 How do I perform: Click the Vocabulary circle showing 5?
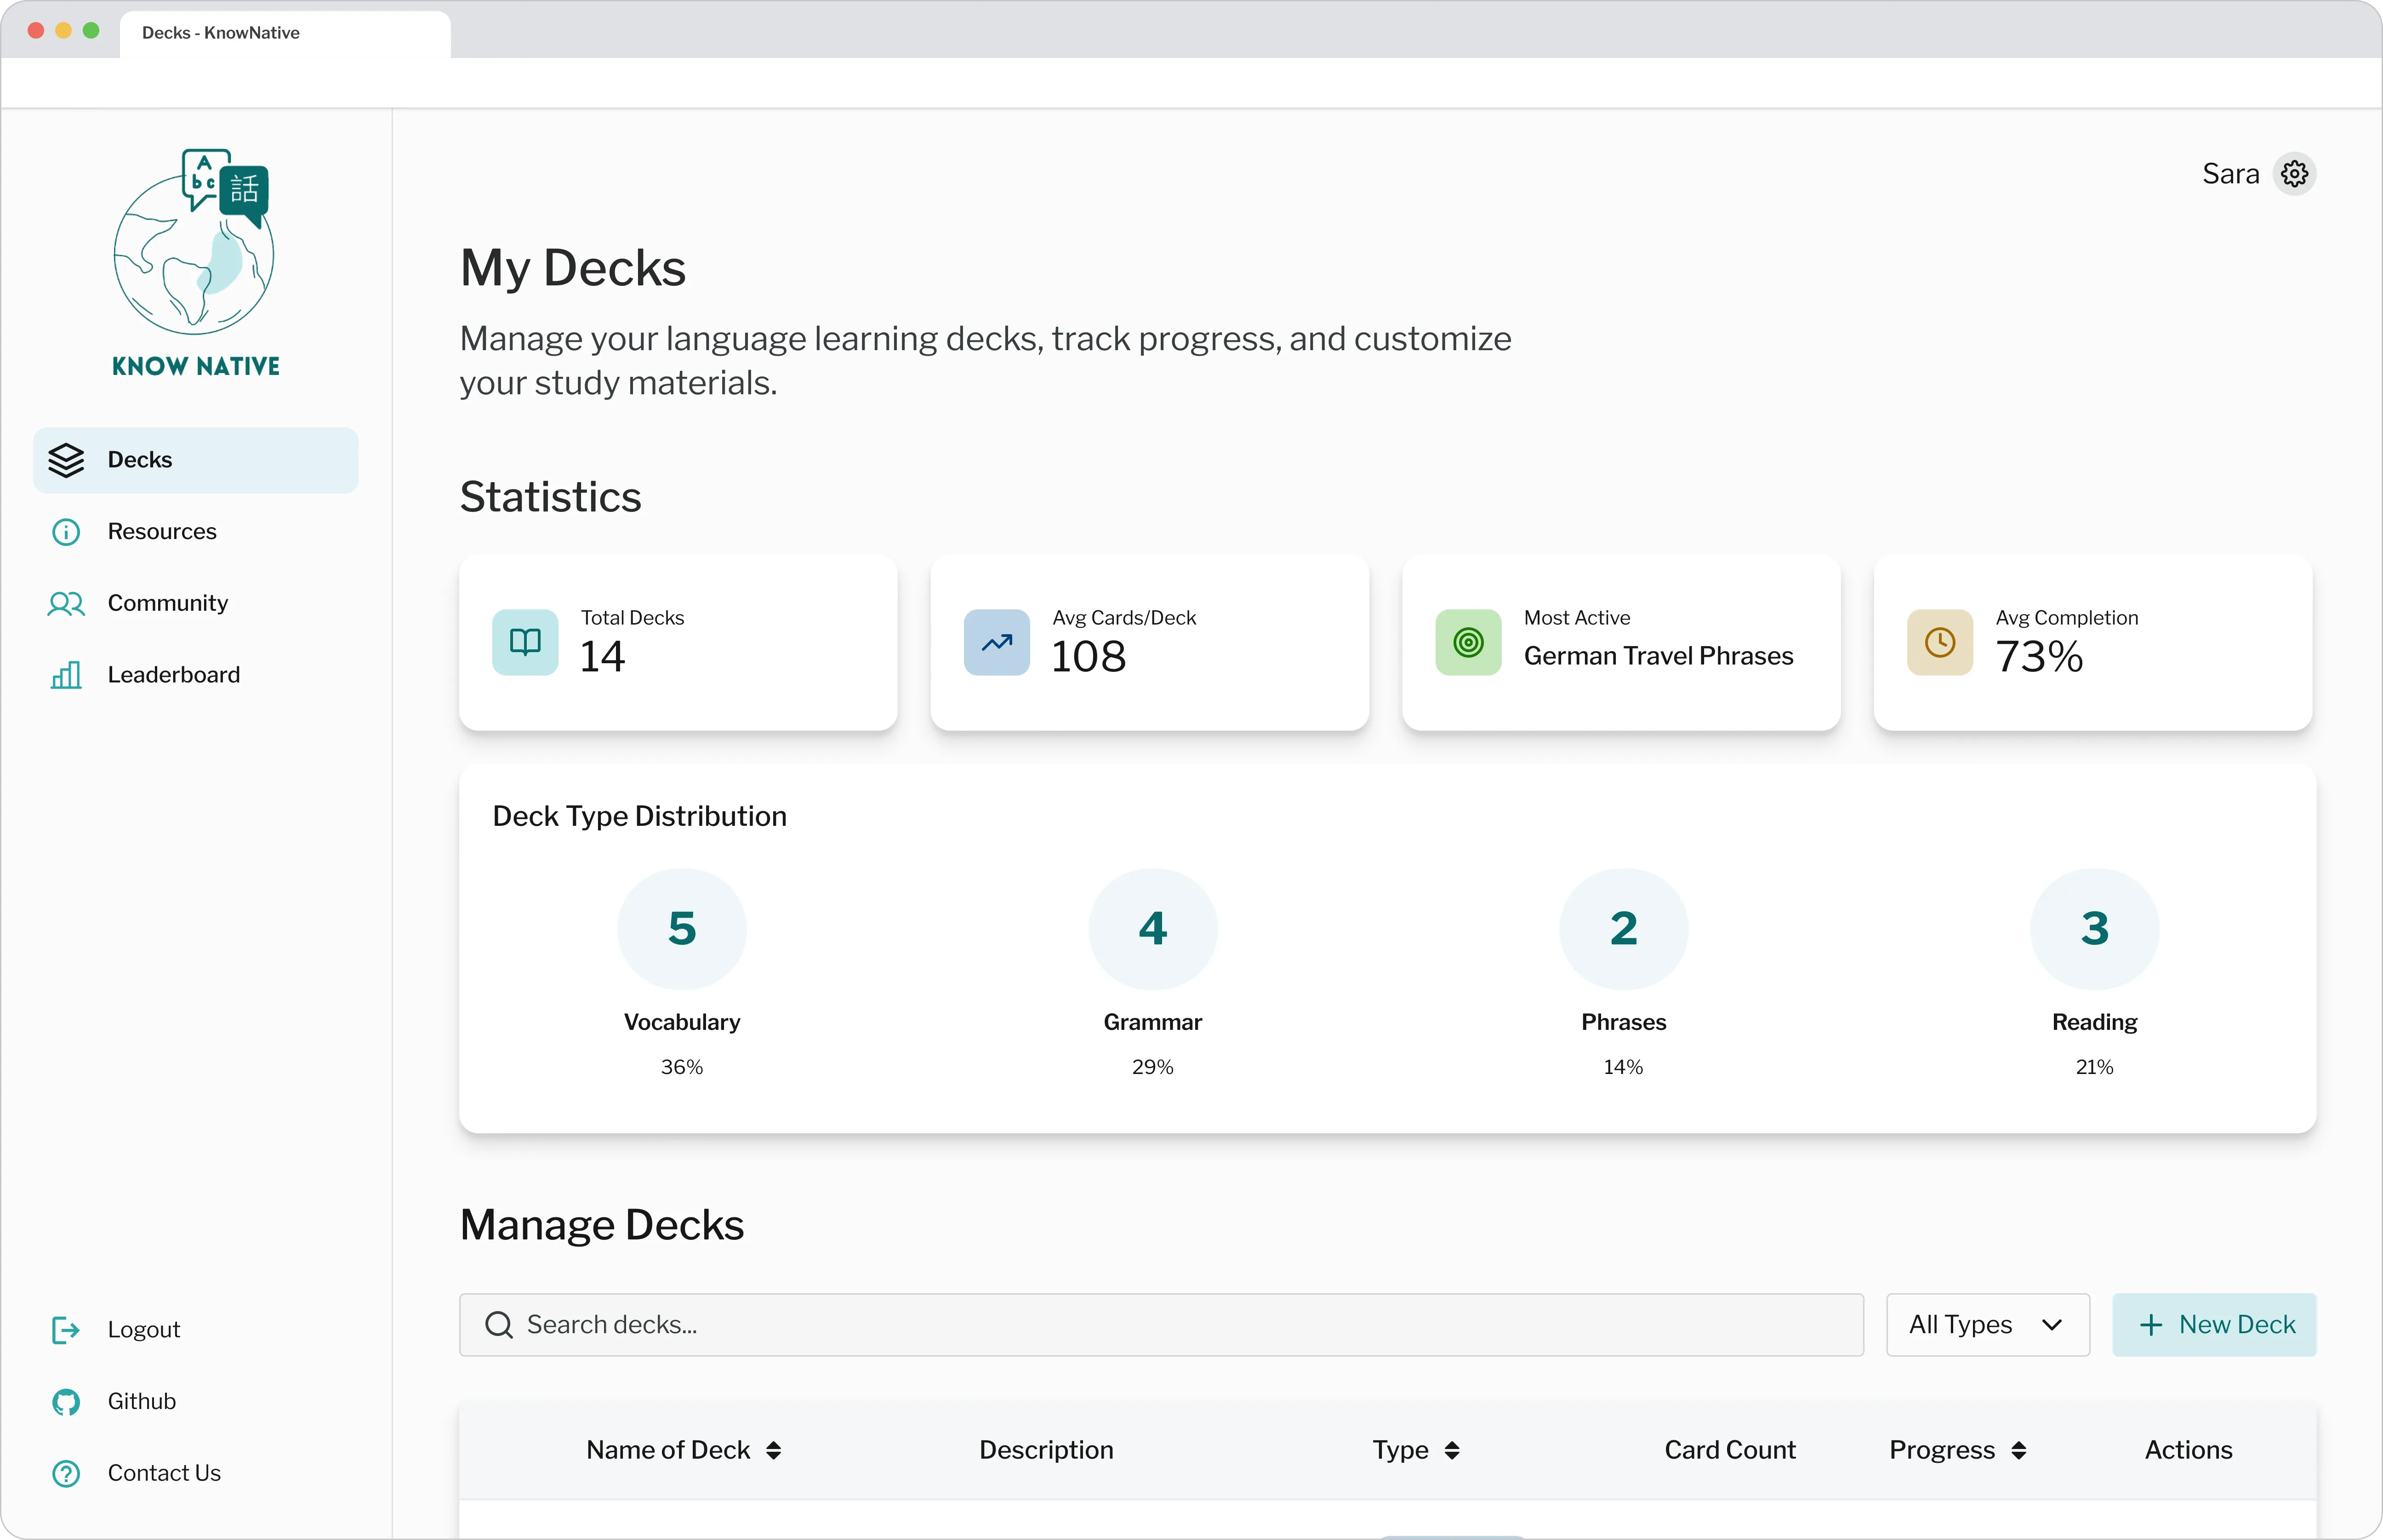[x=682, y=929]
